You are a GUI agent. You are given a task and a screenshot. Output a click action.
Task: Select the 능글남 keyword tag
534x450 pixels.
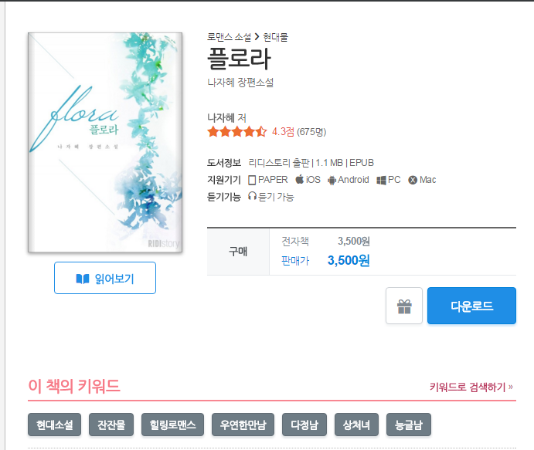pyautogui.click(x=409, y=425)
